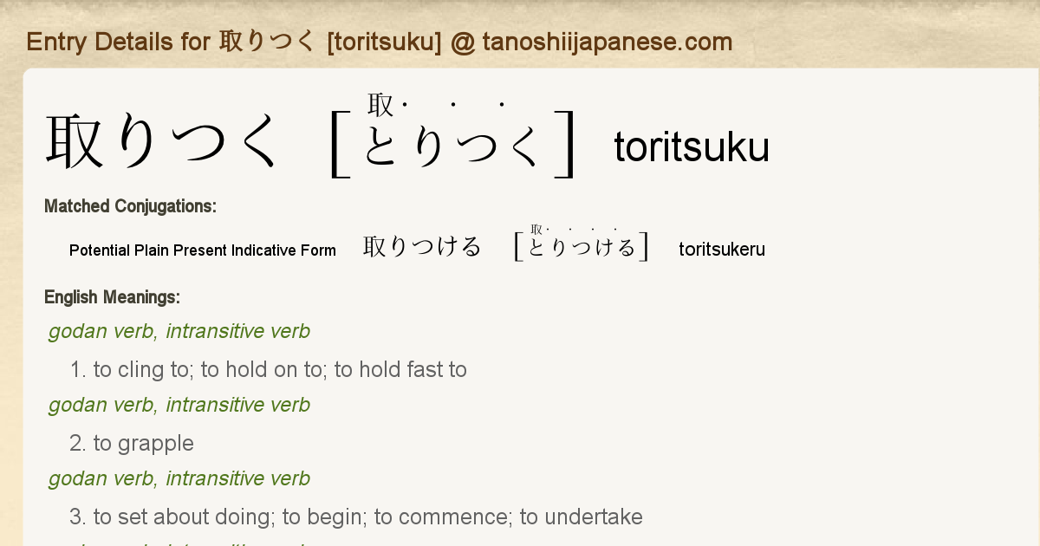The image size is (1040, 546).
Task: Click the large romaji 'toritsuku'
Action: 692,147
